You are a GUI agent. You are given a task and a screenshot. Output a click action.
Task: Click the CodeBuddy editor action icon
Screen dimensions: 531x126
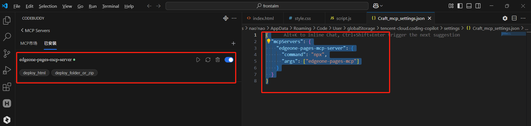505,18
